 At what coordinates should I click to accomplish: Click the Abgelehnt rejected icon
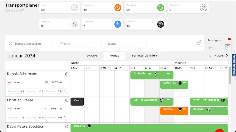click(204, 8)
